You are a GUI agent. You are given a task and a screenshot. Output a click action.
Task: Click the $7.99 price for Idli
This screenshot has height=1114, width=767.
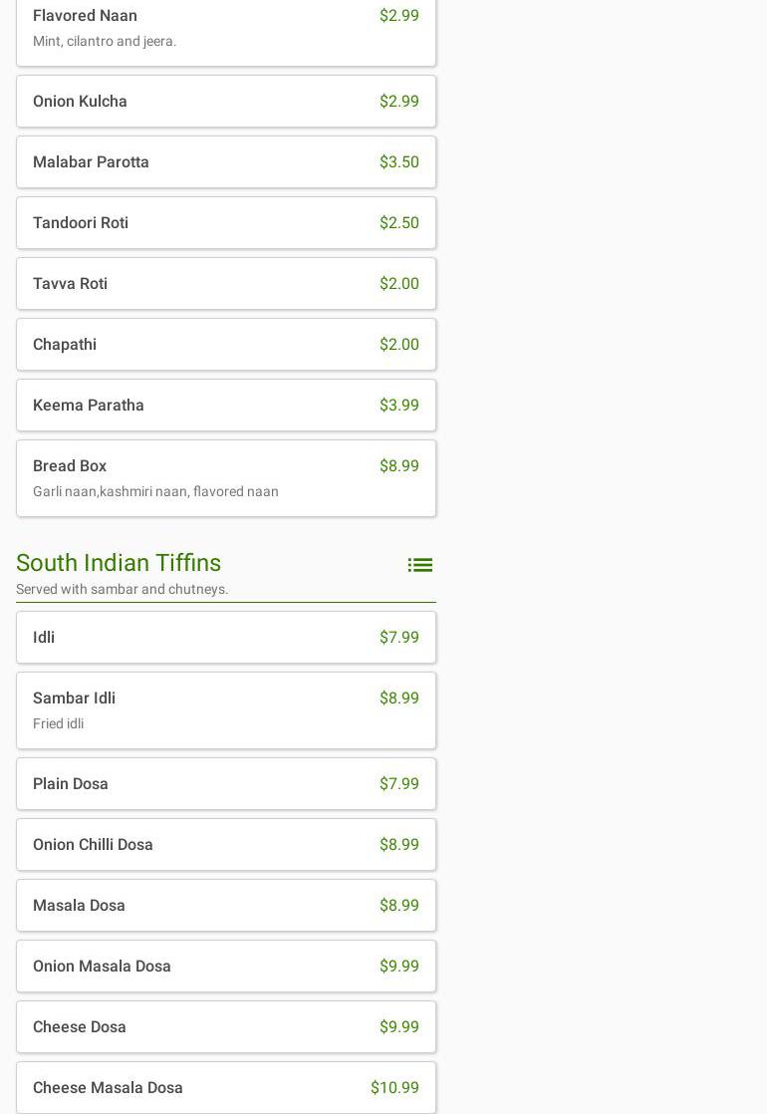pos(398,638)
